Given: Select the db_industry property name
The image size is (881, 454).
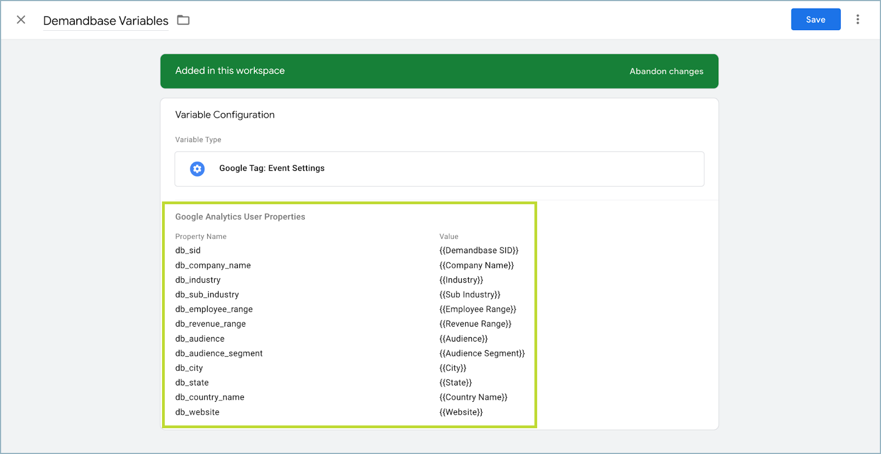Looking at the screenshot, I should (198, 280).
